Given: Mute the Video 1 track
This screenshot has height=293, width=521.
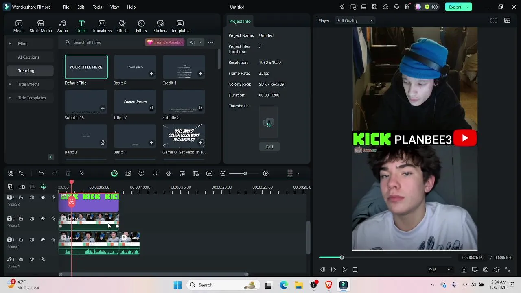Looking at the screenshot, I should tap(32, 240).
